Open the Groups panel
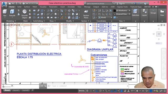This screenshot has height=94, width=168. click(153, 11)
